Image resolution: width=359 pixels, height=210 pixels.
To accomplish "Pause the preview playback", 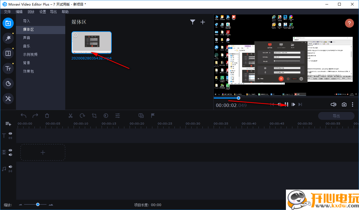I will pos(286,104).
